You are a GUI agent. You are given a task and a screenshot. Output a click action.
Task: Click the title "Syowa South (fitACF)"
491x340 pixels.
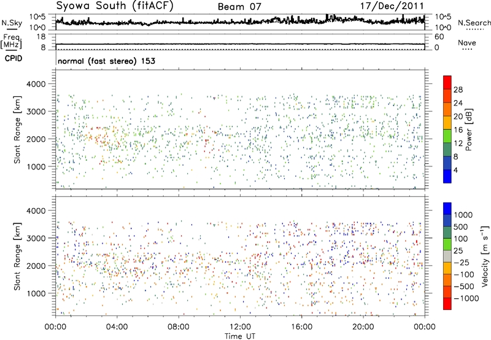pos(115,6)
